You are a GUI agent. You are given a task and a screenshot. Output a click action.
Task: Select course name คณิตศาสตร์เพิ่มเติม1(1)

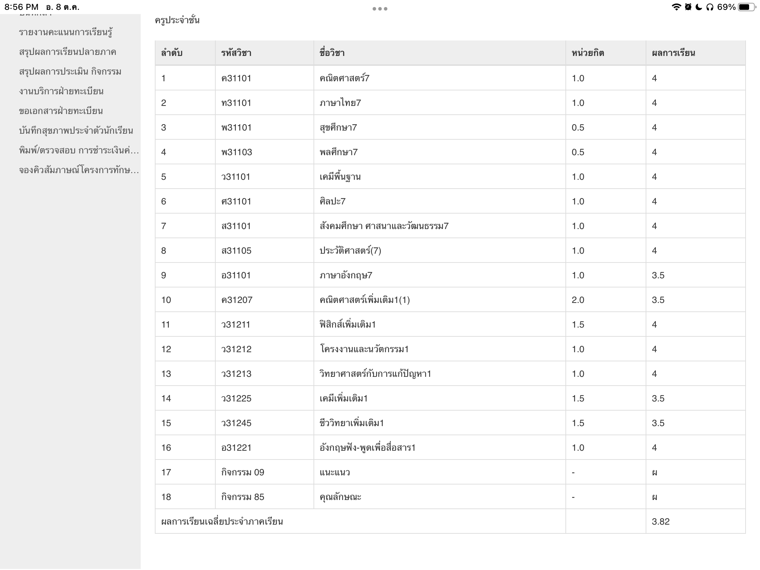pyautogui.click(x=365, y=300)
